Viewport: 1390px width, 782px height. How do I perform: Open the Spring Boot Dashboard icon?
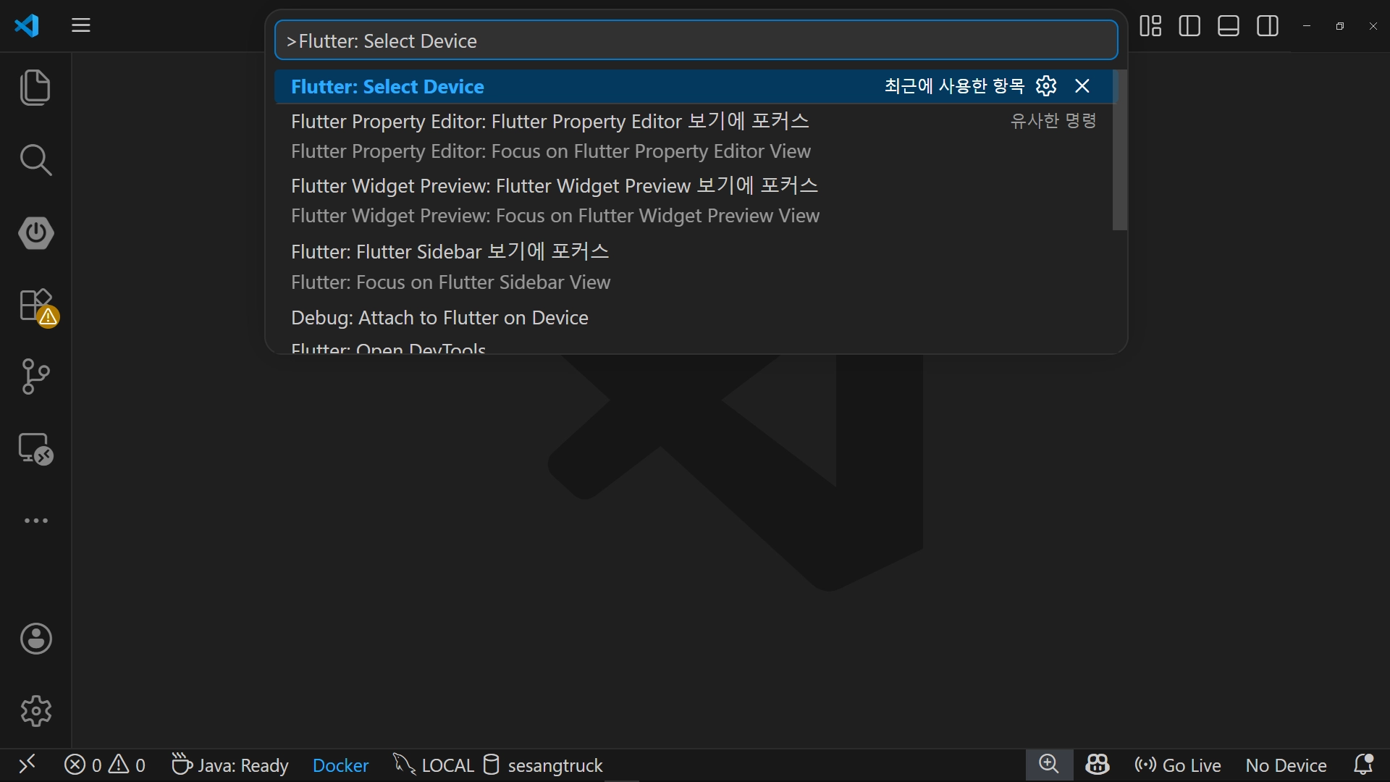pyautogui.click(x=35, y=232)
